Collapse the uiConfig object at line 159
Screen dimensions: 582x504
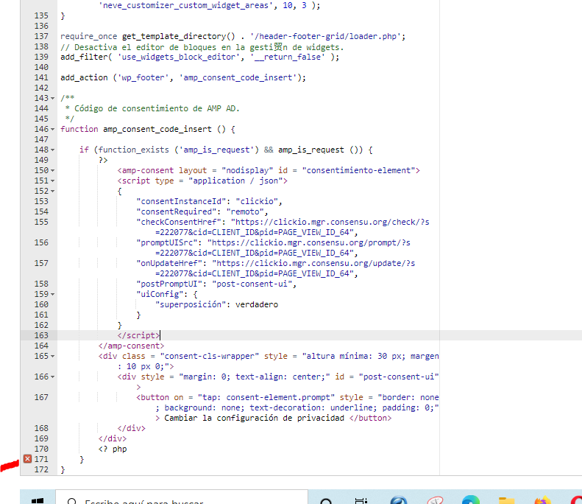[53, 295]
